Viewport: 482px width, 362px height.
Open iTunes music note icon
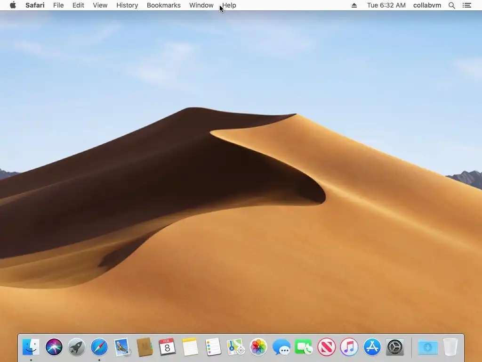pos(349,347)
